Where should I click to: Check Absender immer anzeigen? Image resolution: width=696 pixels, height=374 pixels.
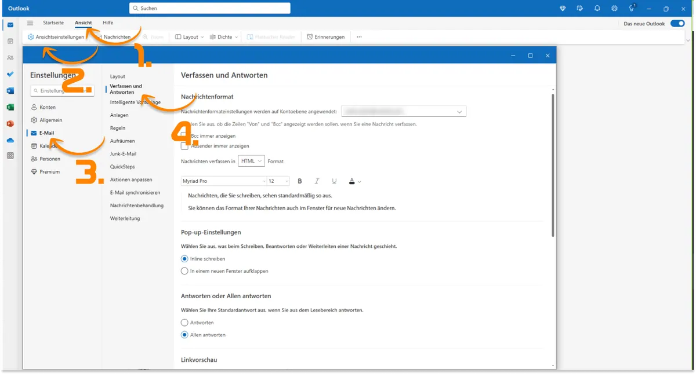pyautogui.click(x=184, y=146)
